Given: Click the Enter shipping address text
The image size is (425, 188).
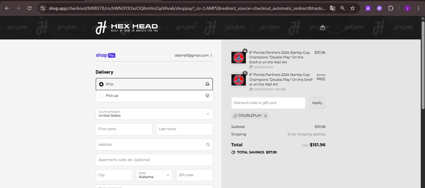Looking at the screenshot, I should tap(307, 134).
